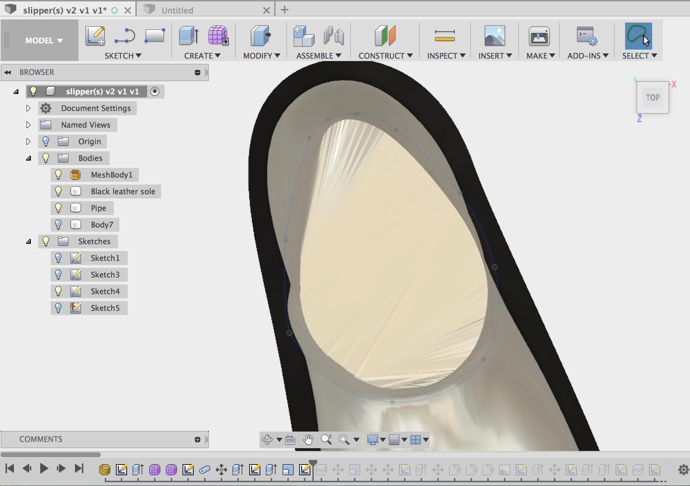Click the TOP face of view cube
The width and height of the screenshot is (690, 486).
tap(653, 97)
